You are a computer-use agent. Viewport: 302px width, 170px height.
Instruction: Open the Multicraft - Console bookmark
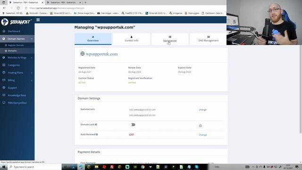click(37, 13)
